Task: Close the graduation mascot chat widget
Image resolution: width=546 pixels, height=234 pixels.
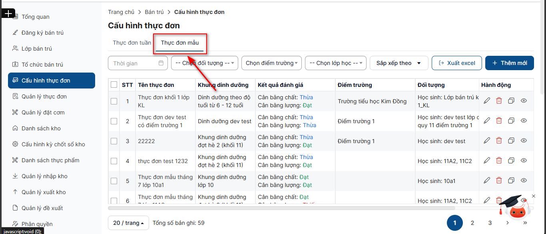Action: click(x=533, y=196)
